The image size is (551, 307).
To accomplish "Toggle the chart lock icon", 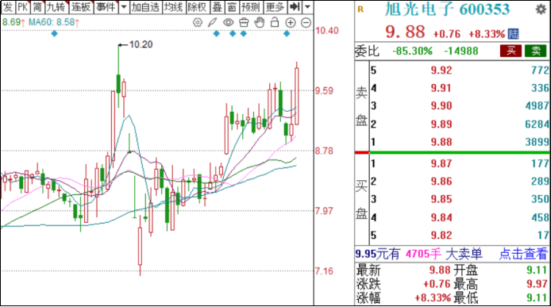I will [275, 22].
